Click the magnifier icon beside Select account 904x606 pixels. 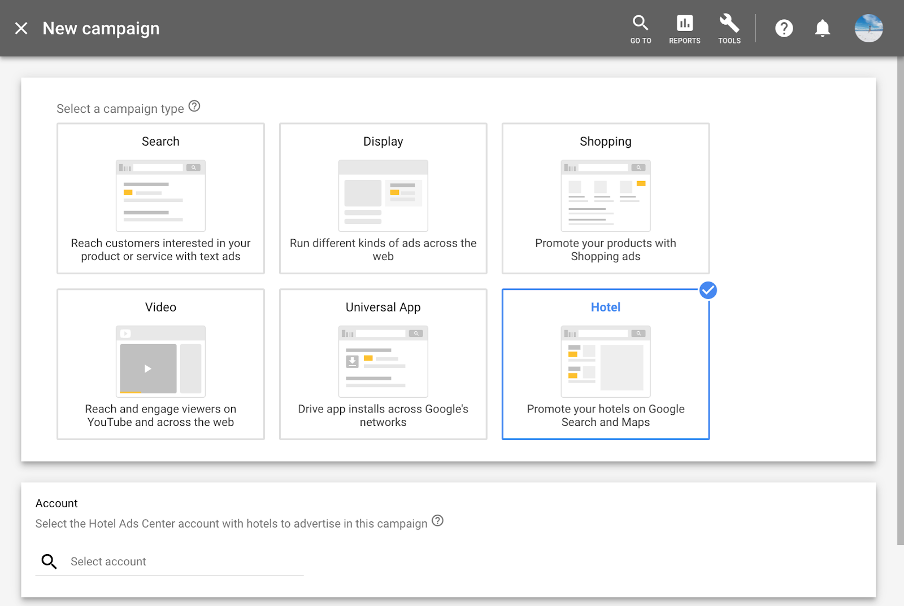pyautogui.click(x=49, y=561)
